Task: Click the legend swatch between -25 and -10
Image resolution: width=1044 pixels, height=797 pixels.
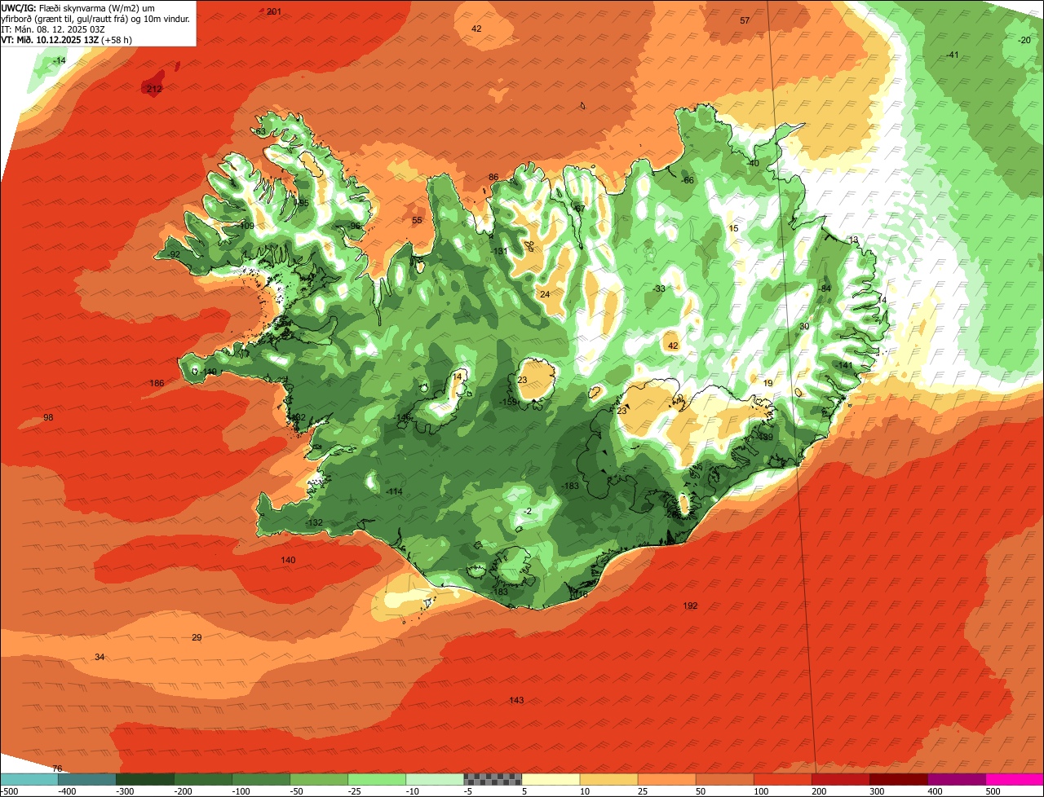Action: tap(377, 779)
